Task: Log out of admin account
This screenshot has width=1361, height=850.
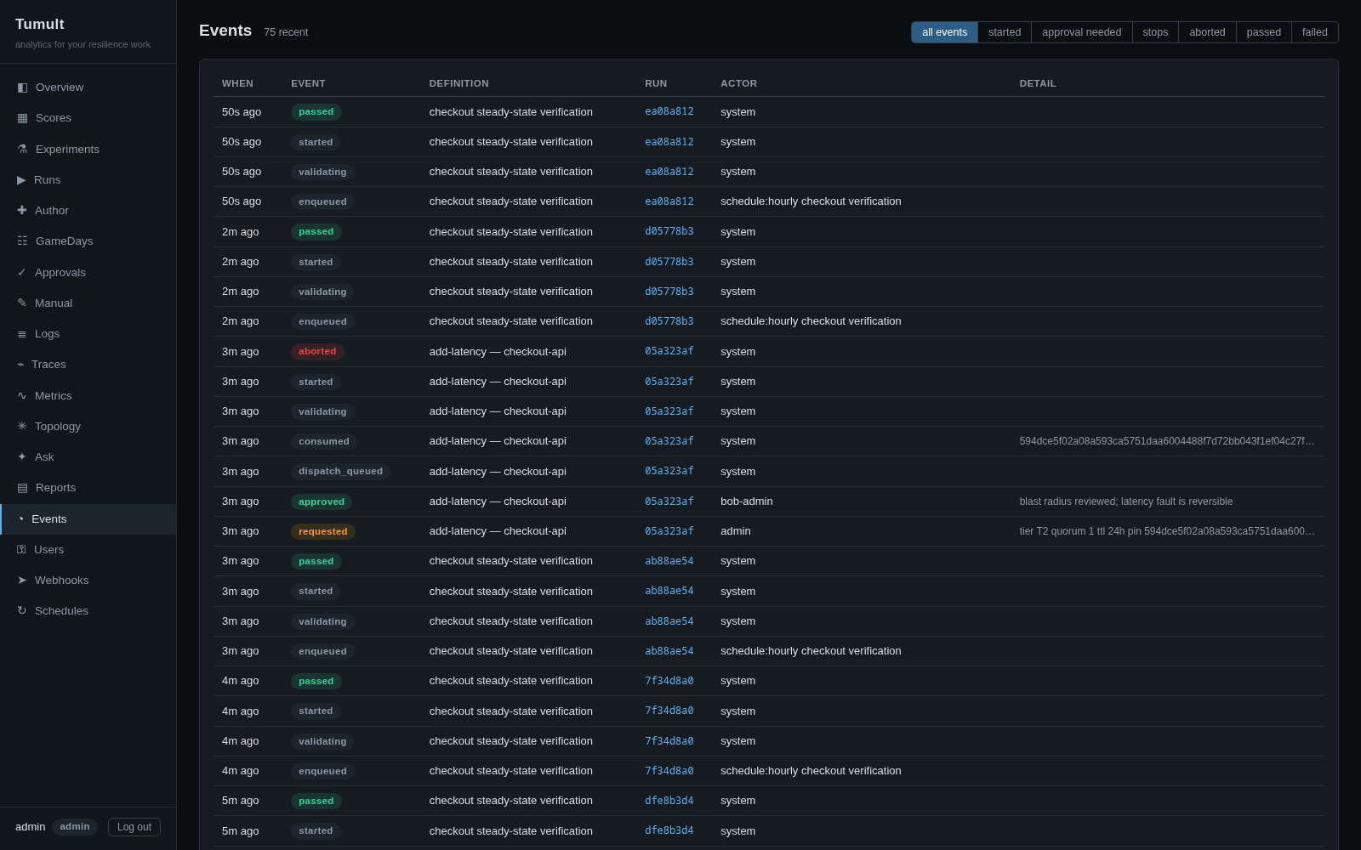Action: pyautogui.click(x=134, y=827)
